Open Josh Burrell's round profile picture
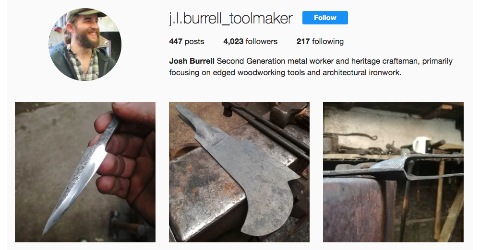Viewport: 480px width, 250px height. click(x=85, y=45)
